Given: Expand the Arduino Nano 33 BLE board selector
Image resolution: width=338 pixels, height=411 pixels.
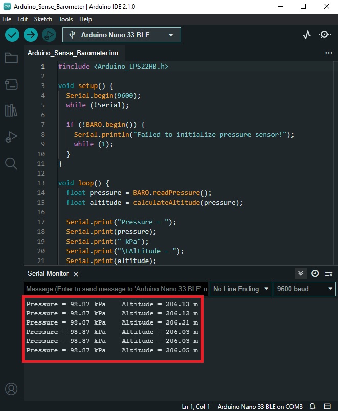Looking at the screenshot, I should click(x=122, y=35).
